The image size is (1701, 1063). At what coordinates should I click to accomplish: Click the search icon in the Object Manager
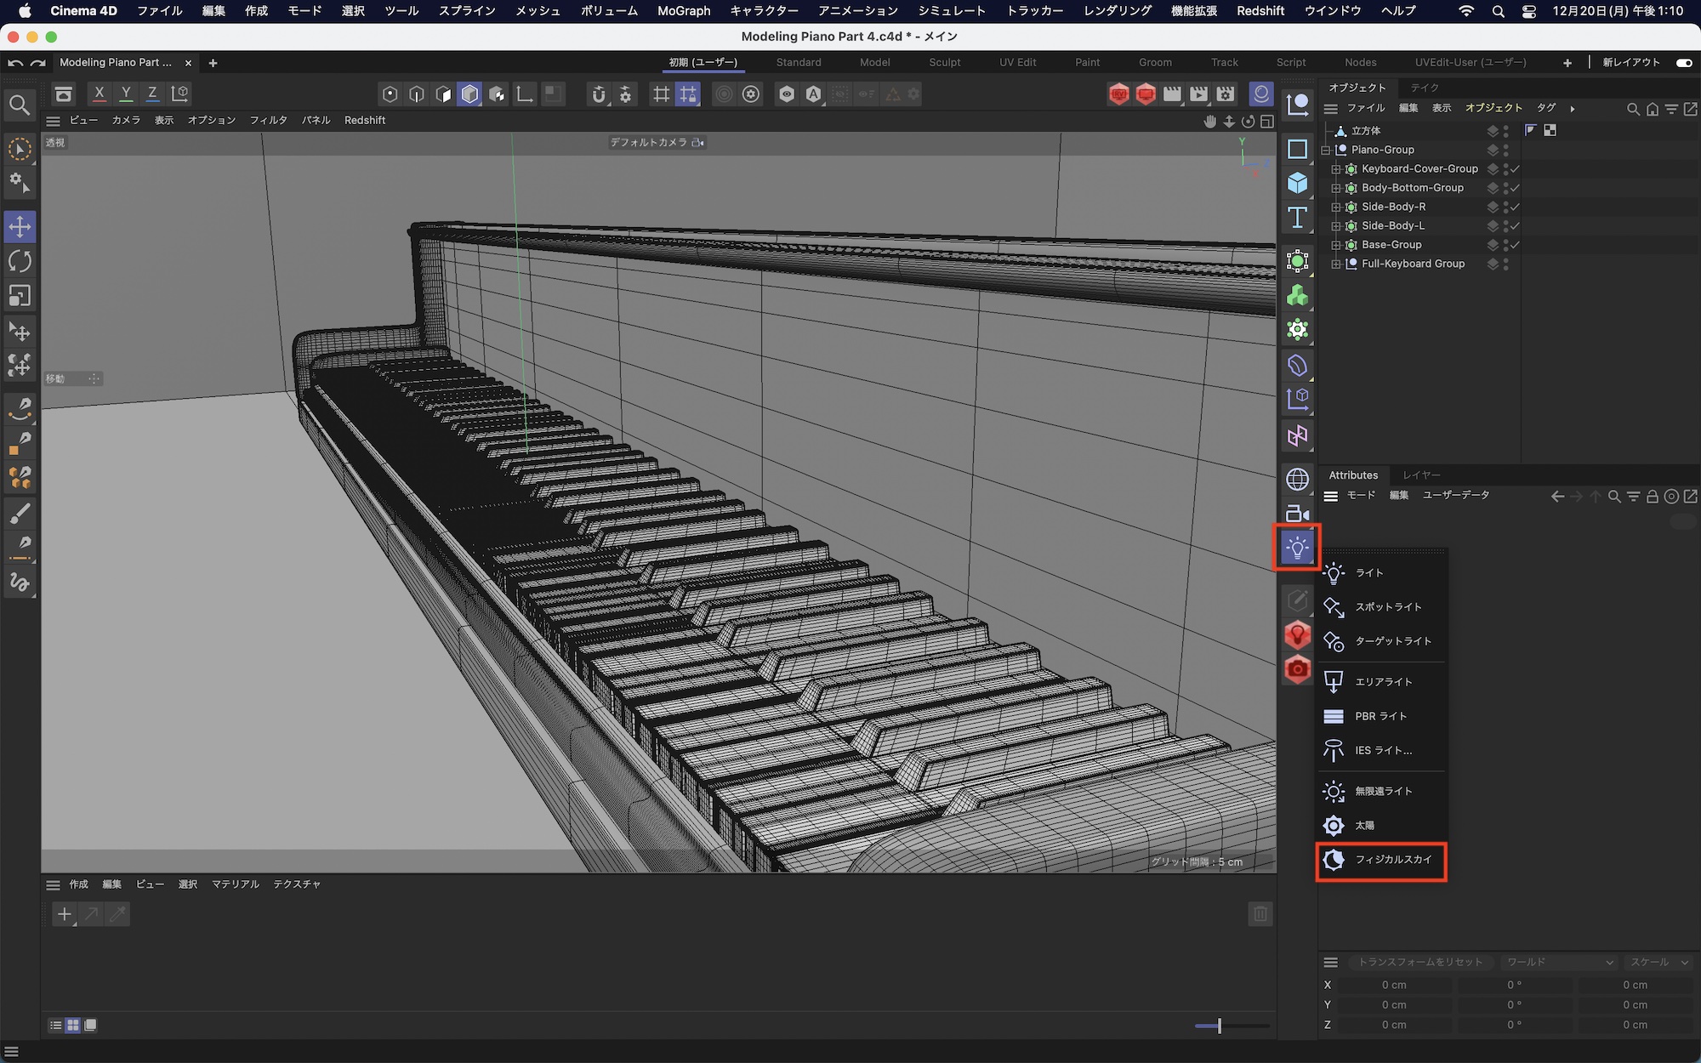pyautogui.click(x=1633, y=109)
